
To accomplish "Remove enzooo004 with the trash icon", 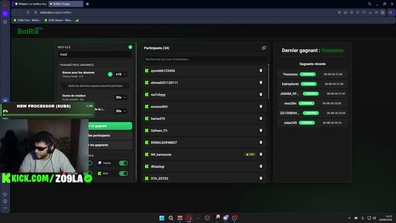I will (x=261, y=107).
